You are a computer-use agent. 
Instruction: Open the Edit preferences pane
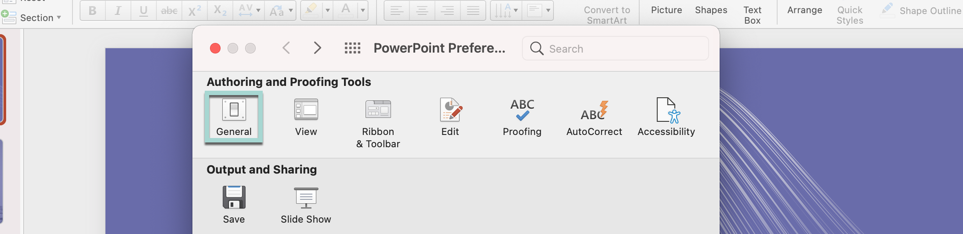(450, 117)
